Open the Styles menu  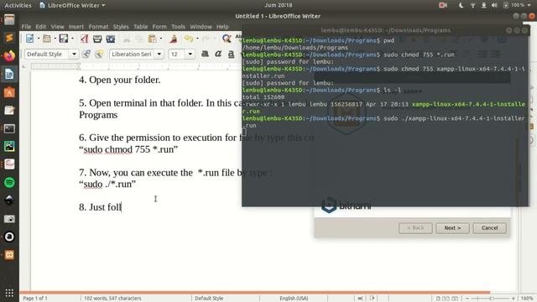tap(121, 26)
